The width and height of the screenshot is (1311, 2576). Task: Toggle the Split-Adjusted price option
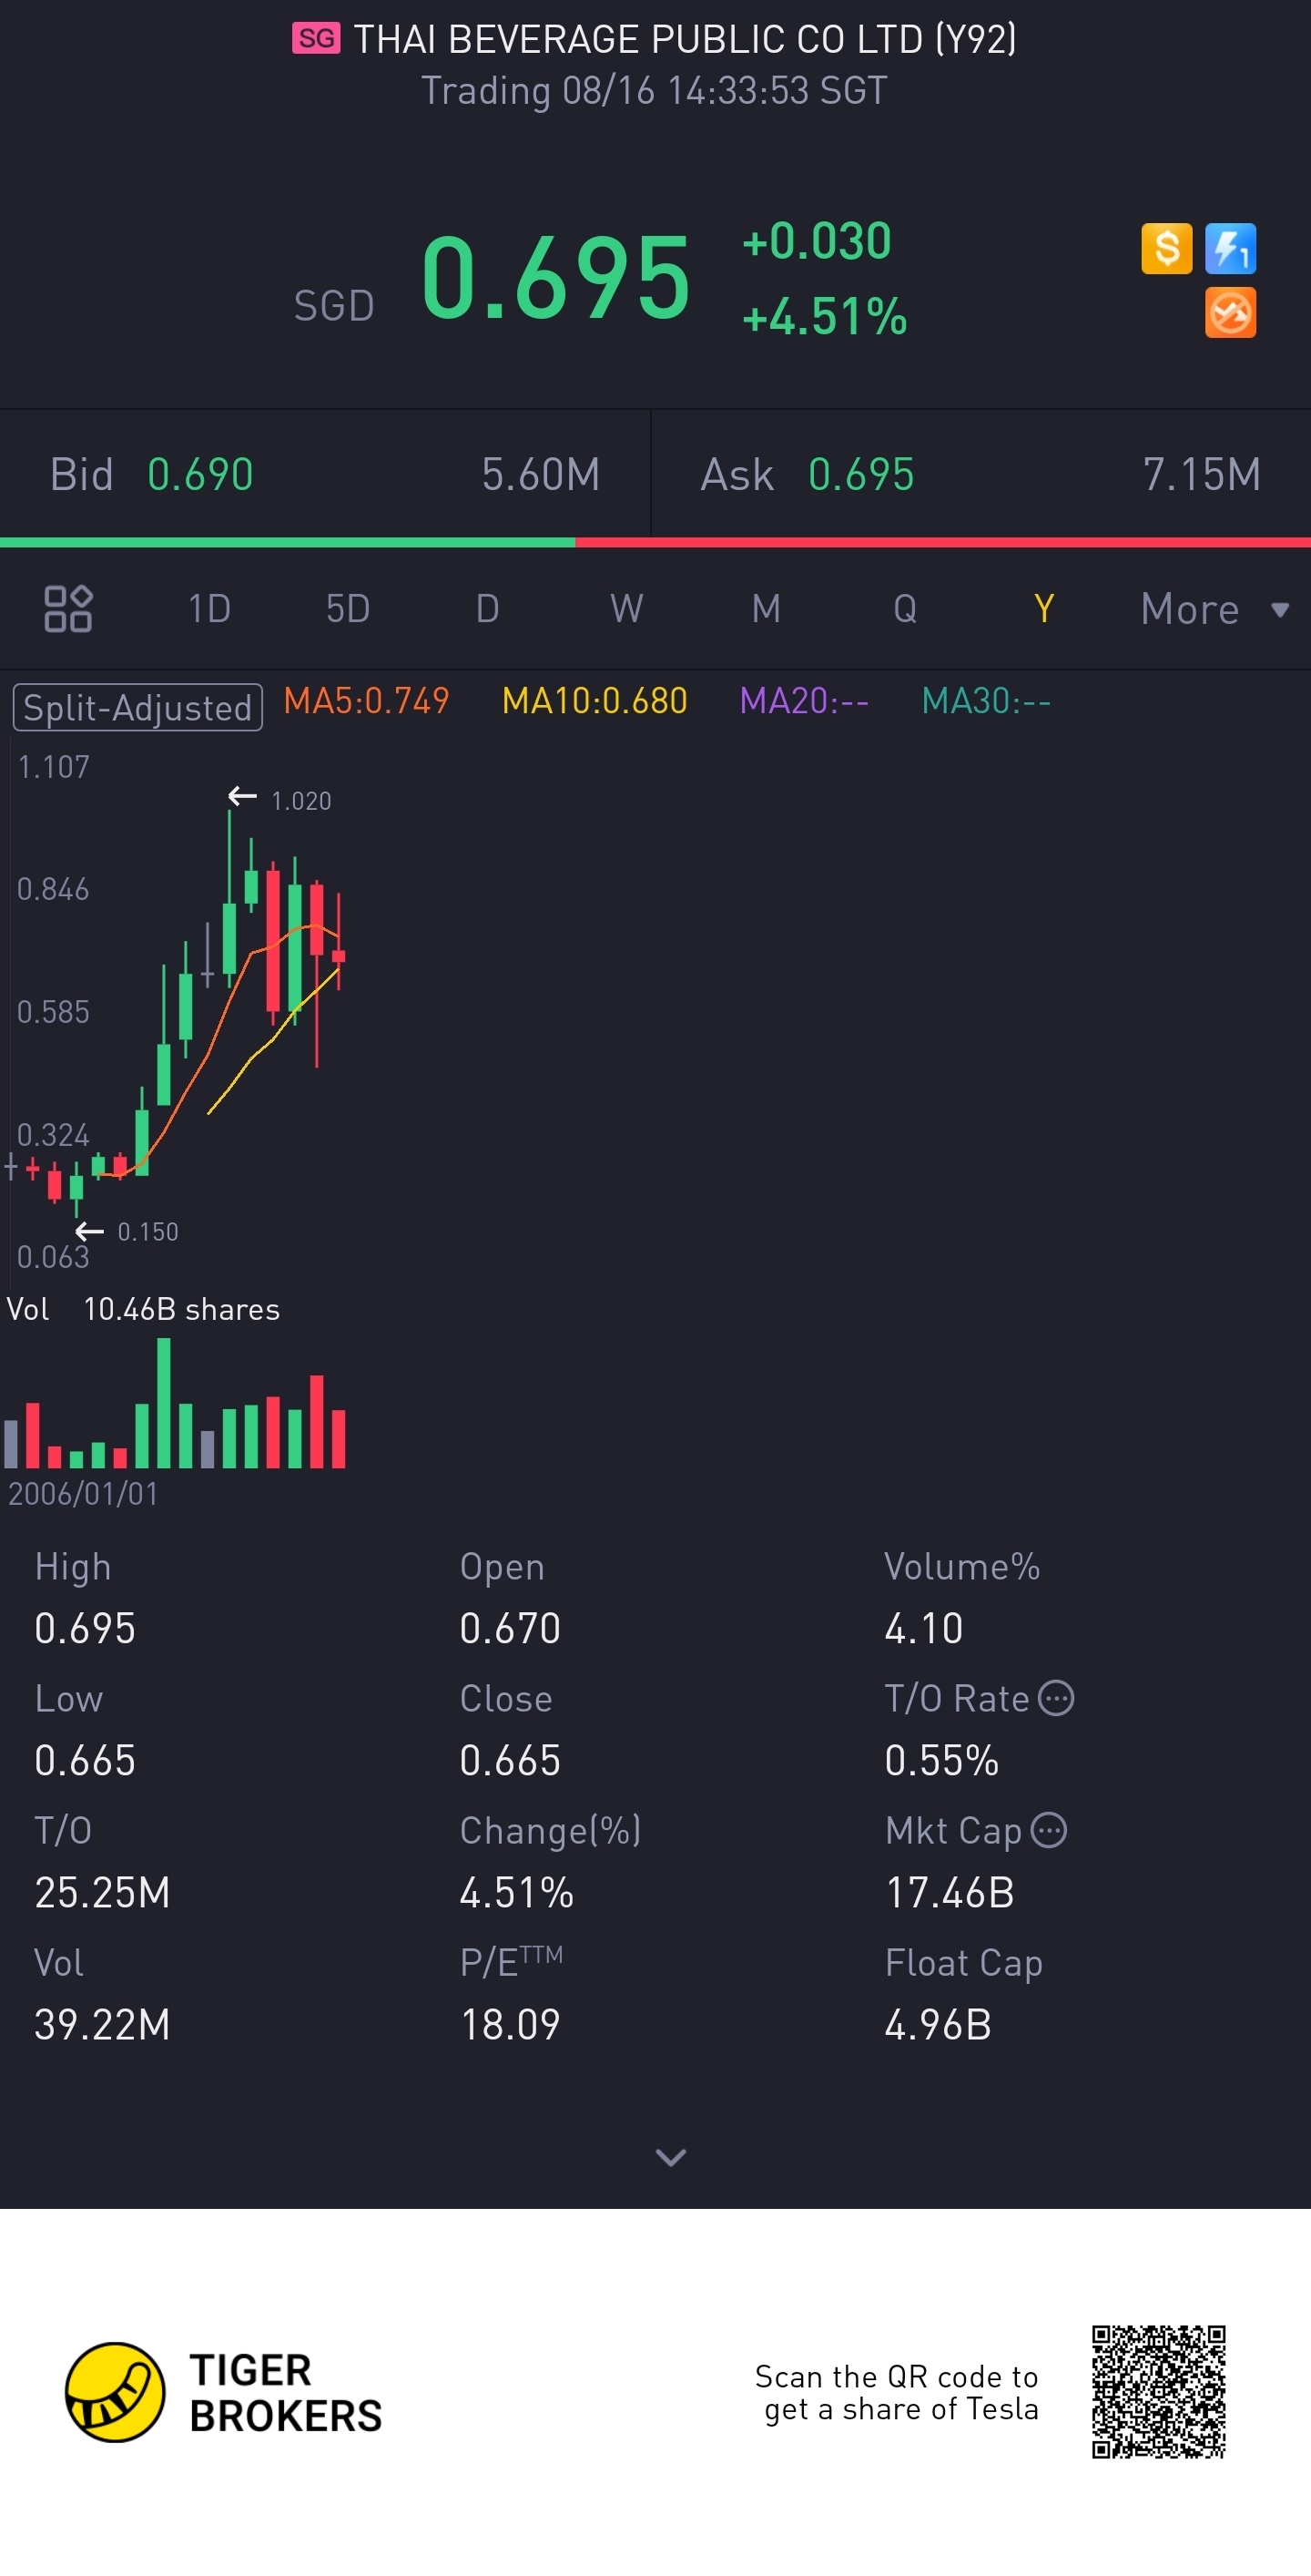click(x=137, y=707)
